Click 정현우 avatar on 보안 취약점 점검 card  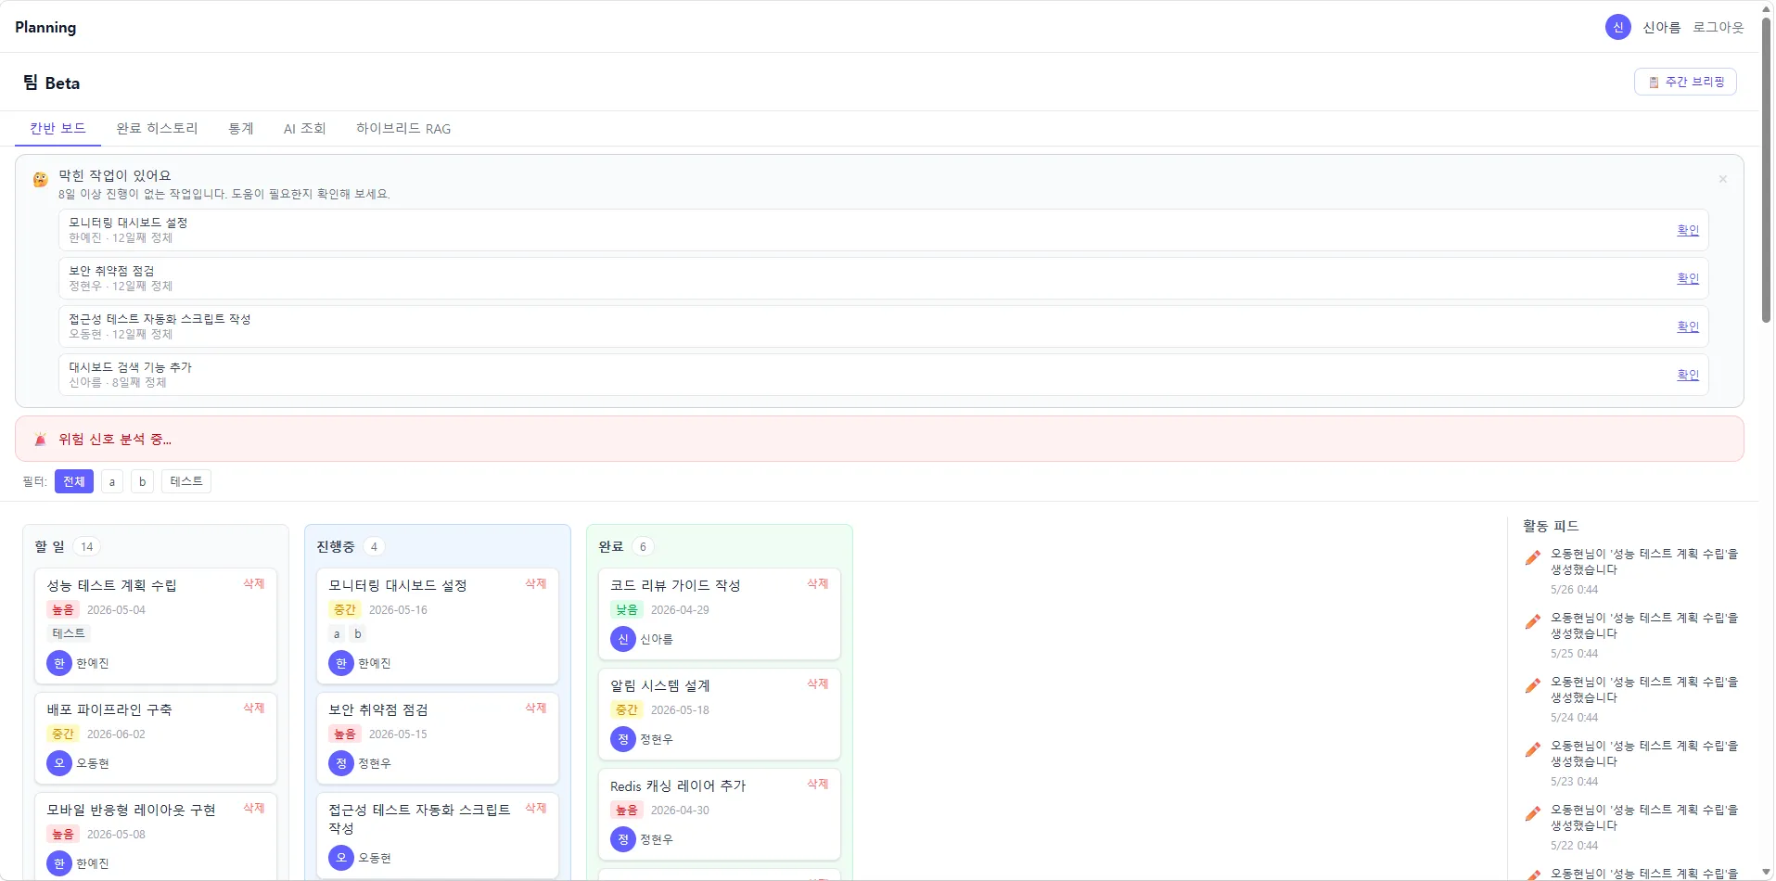(341, 763)
